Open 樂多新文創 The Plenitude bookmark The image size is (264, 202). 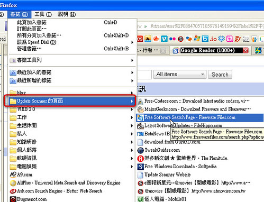click(201, 158)
